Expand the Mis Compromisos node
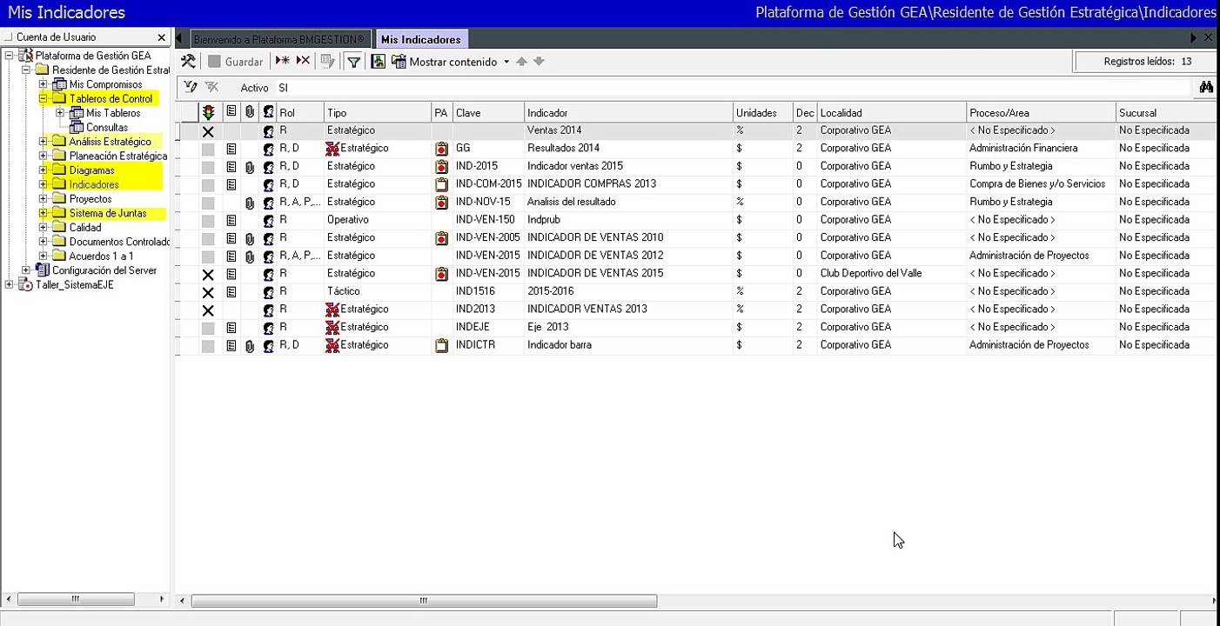The height and width of the screenshot is (626, 1220). pos(44,84)
